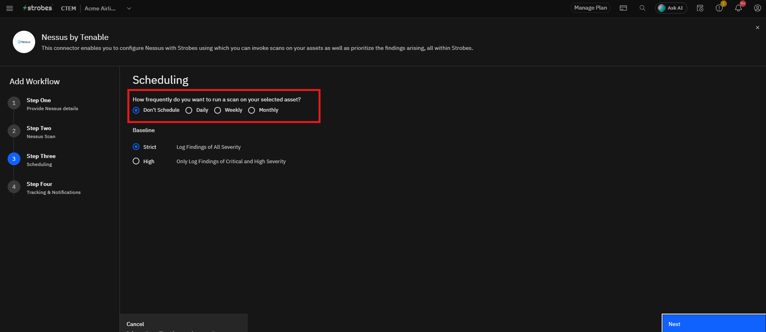The image size is (766, 332).
Task: Open the search magnifier icon
Action: coord(642,8)
